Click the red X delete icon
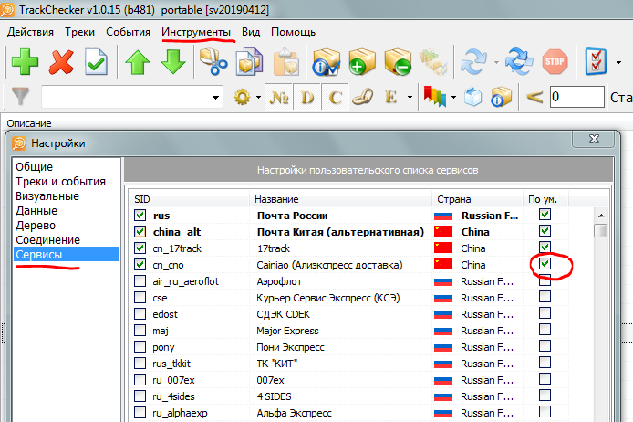 coord(61,62)
